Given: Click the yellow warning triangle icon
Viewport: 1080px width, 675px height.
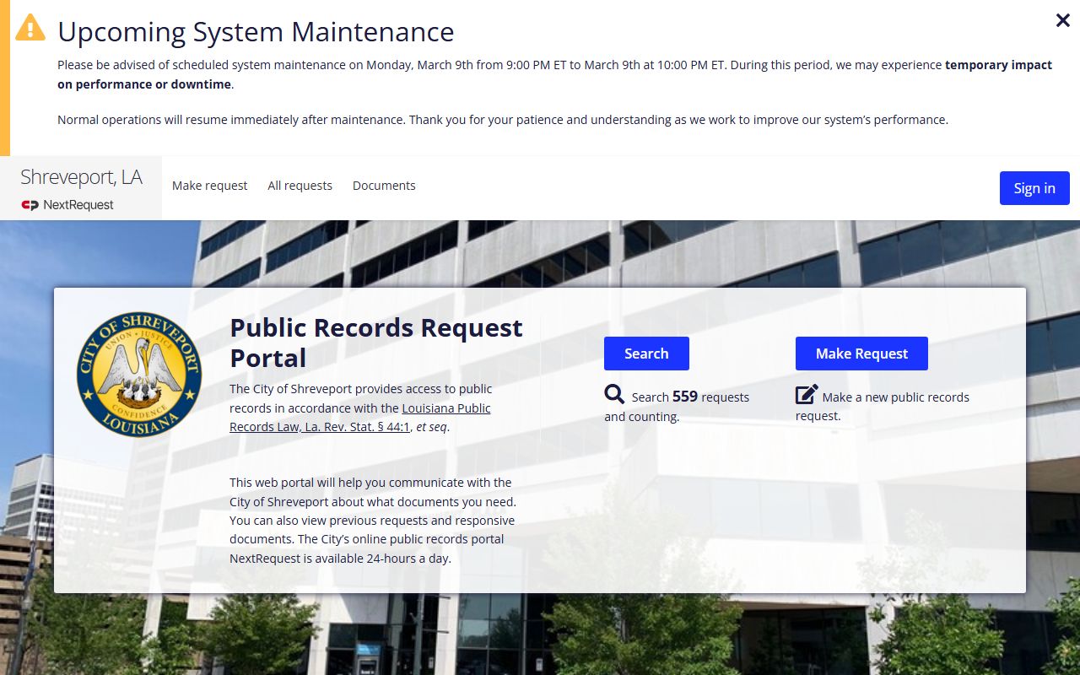Looking at the screenshot, I should click(x=30, y=28).
